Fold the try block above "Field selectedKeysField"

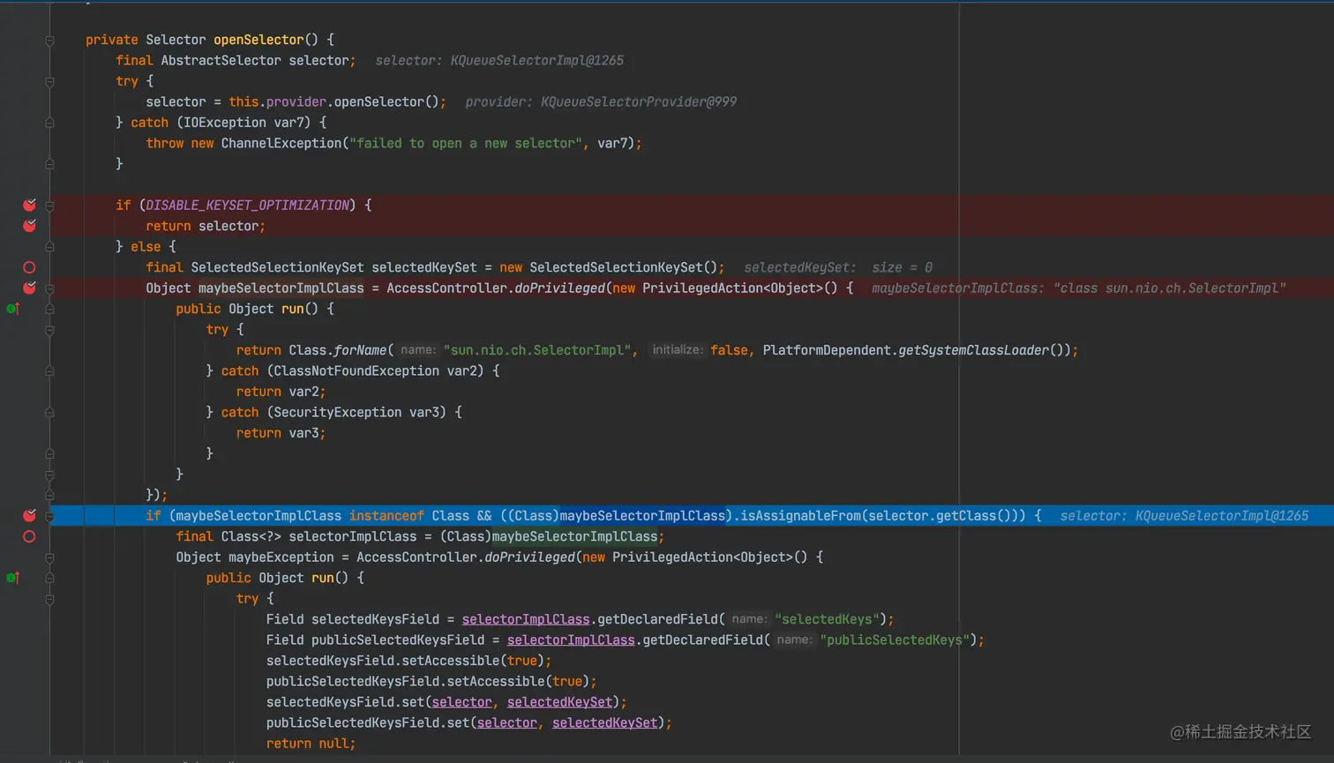[x=49, y=599]
